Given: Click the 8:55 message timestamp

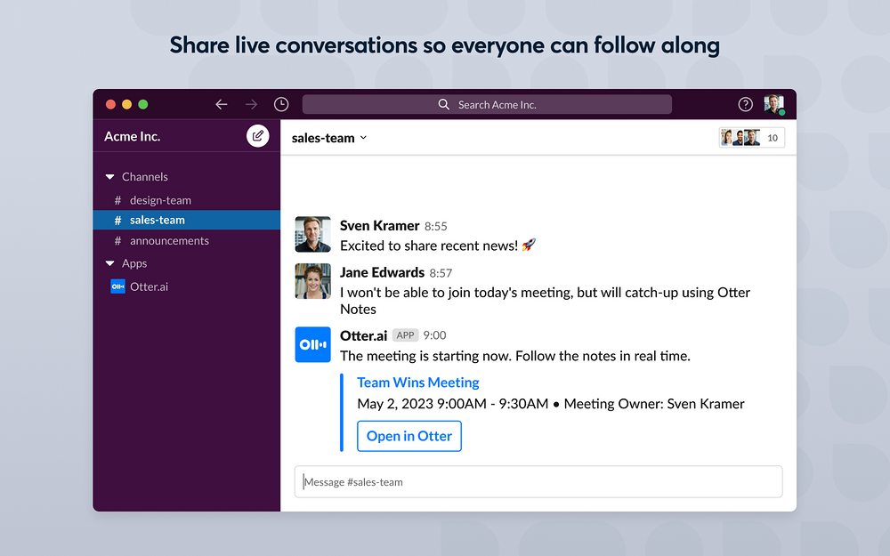Looking at the screenshot, I should (436, 226).
